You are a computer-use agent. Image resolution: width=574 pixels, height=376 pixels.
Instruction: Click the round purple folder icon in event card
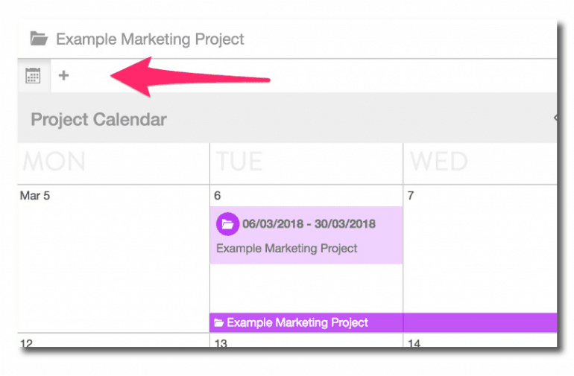click(227, 223)
